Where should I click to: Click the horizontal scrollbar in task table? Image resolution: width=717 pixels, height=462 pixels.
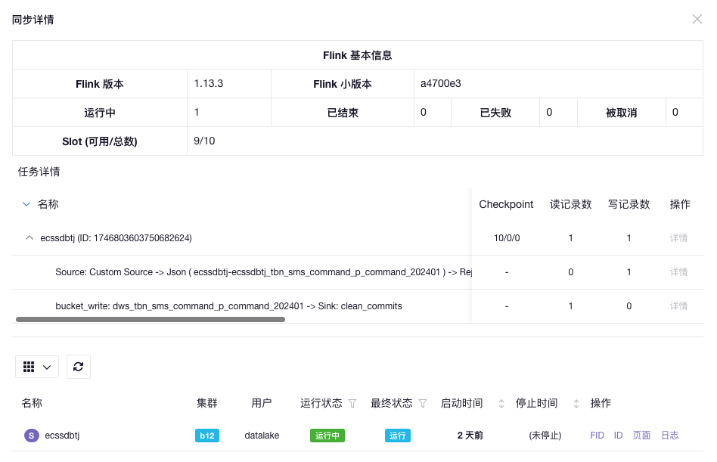coord(150,320)
